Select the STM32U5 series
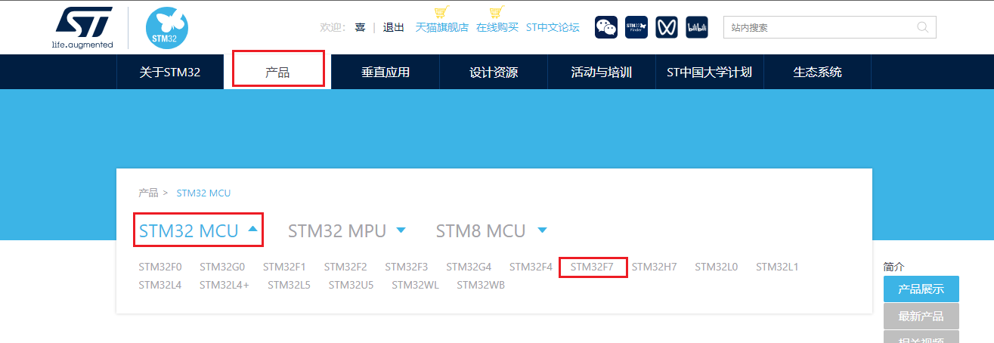The image size is (994, 343). click(351, 285)
